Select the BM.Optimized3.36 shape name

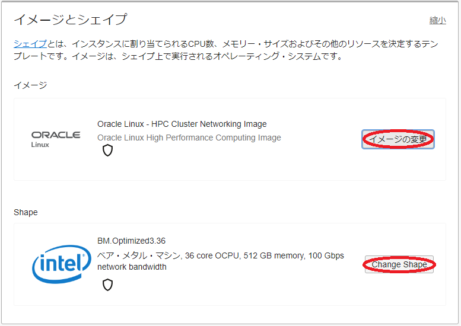(131, 241)
